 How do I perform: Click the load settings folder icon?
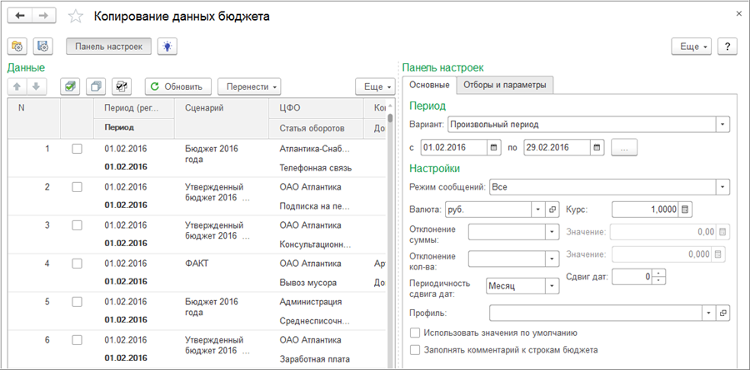coord(18,47)
